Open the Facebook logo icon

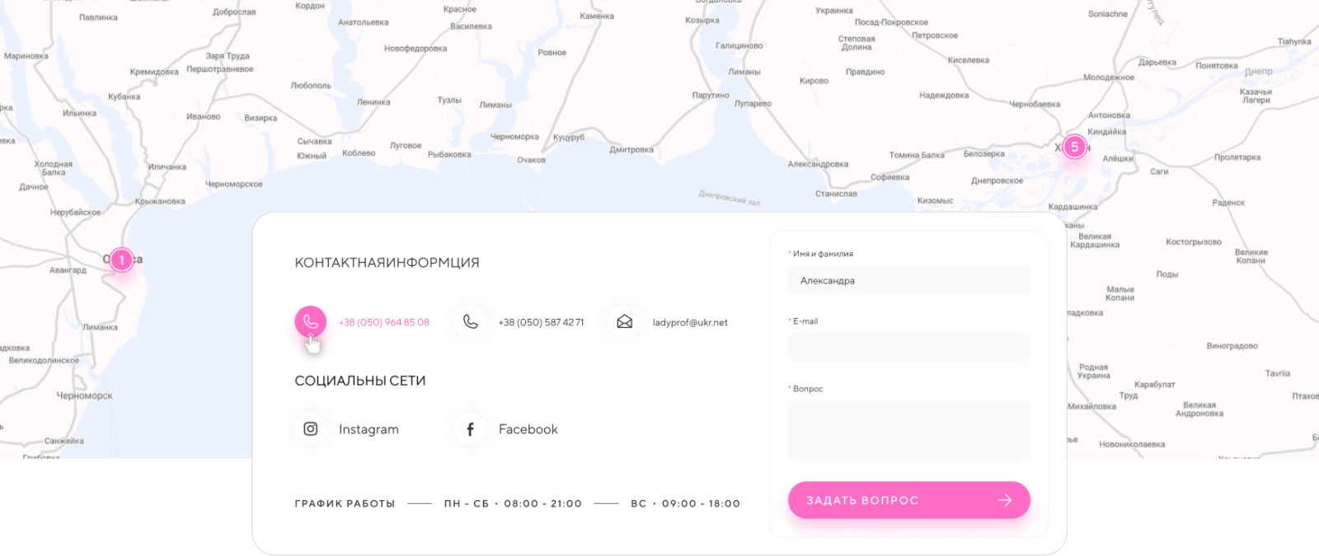coord(470,429)
